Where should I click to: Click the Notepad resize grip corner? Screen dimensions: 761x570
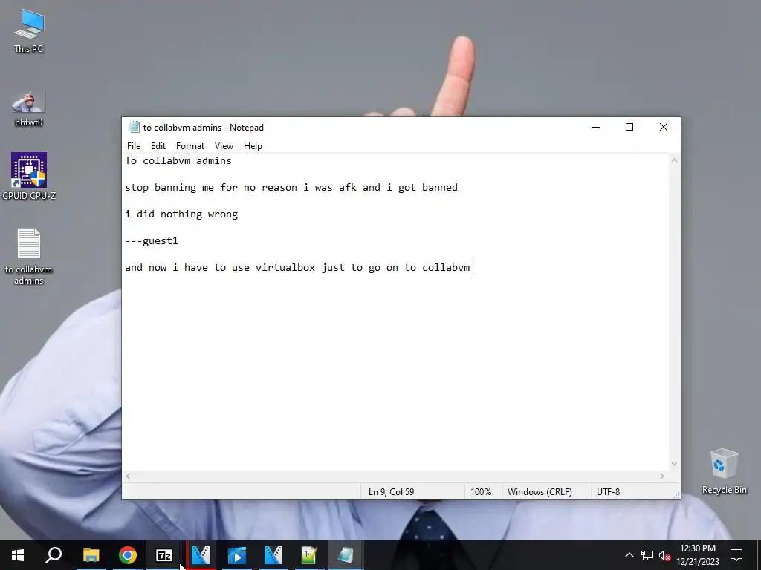676,495
